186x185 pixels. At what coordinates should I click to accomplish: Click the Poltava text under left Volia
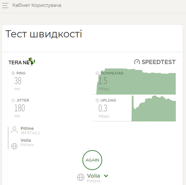click(x=27, y=145)
